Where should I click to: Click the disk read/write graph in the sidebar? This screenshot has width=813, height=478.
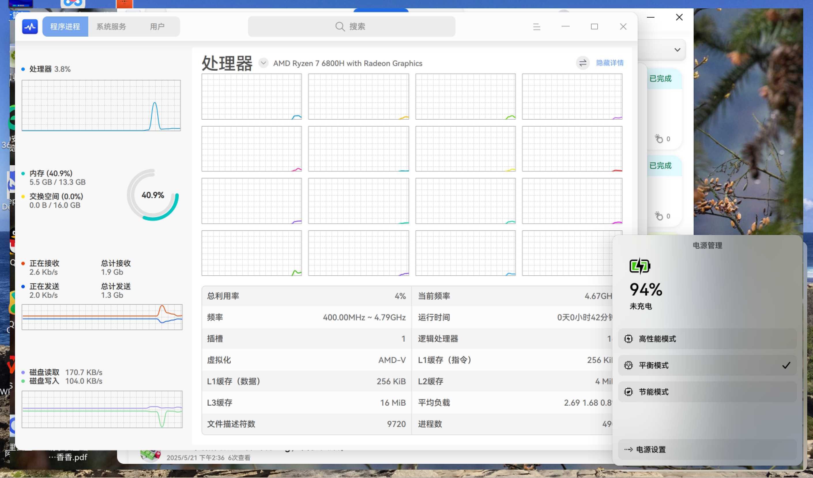pos(102,409)
